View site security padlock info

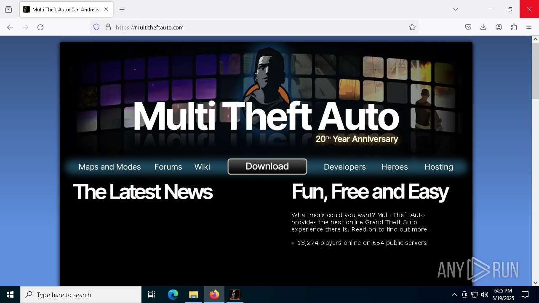pos(108,27)
